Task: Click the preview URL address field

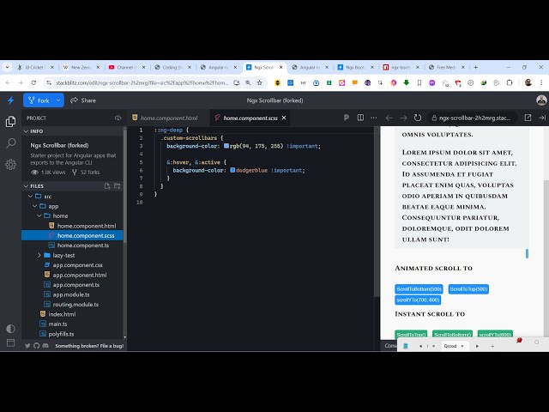Action: coord(472,118)
